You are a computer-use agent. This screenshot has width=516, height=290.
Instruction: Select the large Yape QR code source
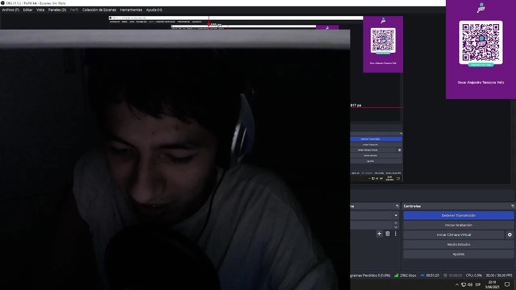(x=481, y=50)
